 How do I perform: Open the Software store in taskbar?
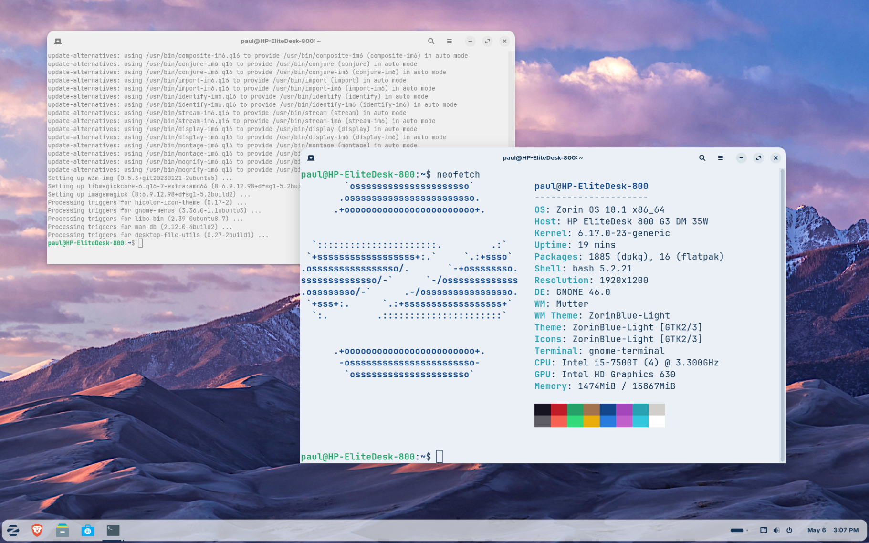click(88, 530)
